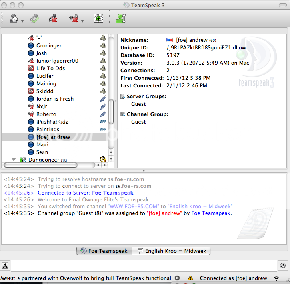Switch to English Kroo ¬ Midweek tab
The height and width of the screenshot is (284, 290).
click(172, 251)
